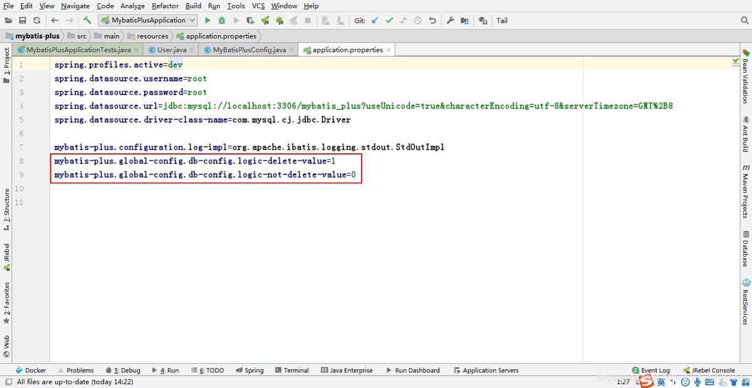Run the MybatisPlusApplication with green play button
The width and height of the screenshot is (752, 388).
pos(208,21)
